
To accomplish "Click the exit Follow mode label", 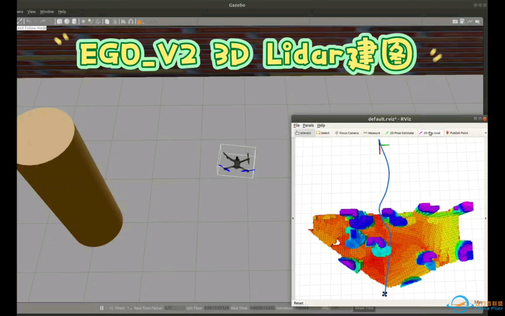I will tap(32, 28).
